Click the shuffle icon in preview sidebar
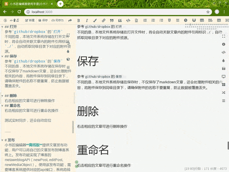This screenshot has height=172, width=229. tap(224, 92)
